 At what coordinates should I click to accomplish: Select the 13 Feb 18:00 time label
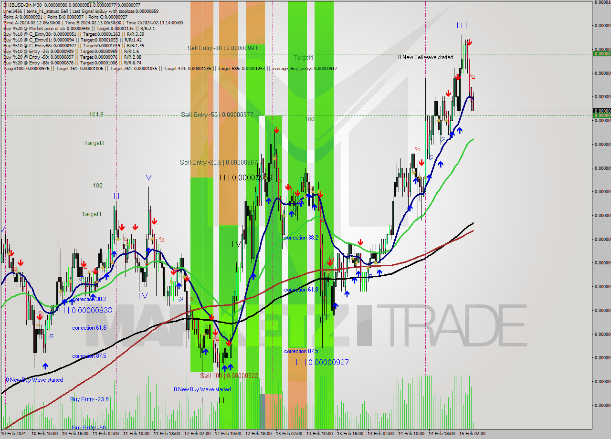(350, 434)
